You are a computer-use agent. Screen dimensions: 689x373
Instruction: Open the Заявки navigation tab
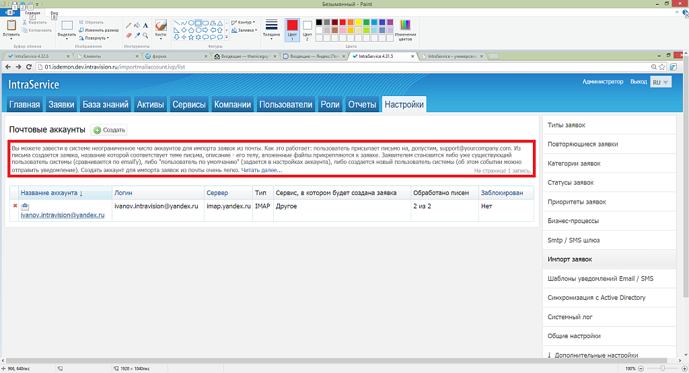point(62,104)
